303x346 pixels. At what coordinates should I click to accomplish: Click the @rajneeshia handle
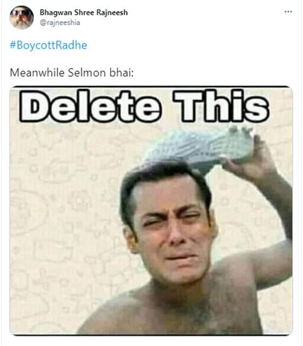click(59, 22)
